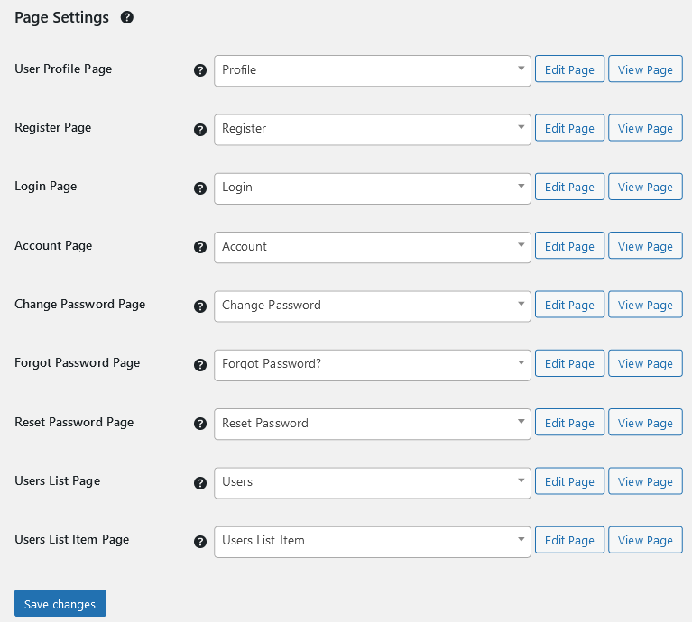The image size is (692, 622).
Task: Click Edit Page for Forgot Password Page
Action: [x=569, y=363]
